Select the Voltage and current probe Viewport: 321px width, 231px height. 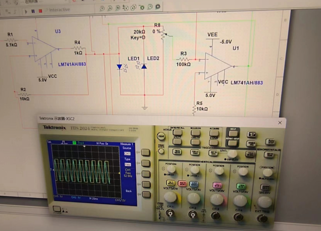click(134, 7)
